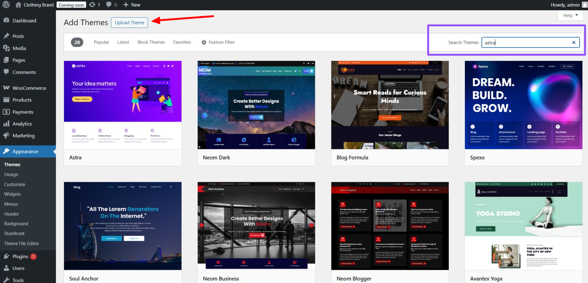Open the New content menu
Screen dimensions: 588x283
coord(132,5)
